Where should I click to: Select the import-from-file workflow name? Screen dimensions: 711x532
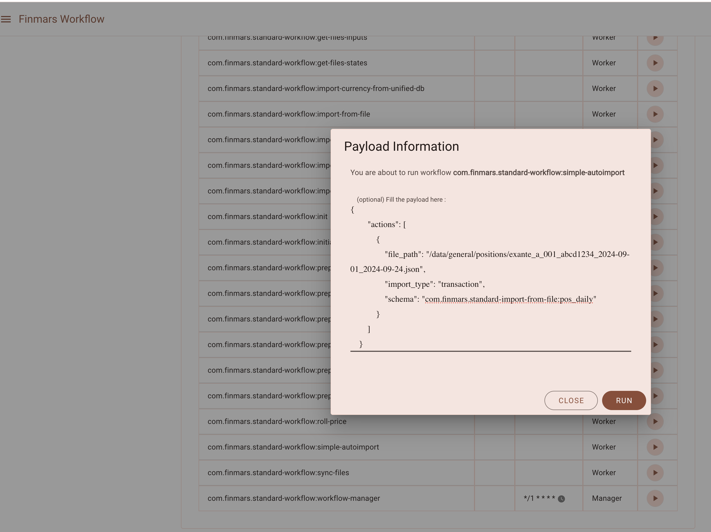(289, 114)
